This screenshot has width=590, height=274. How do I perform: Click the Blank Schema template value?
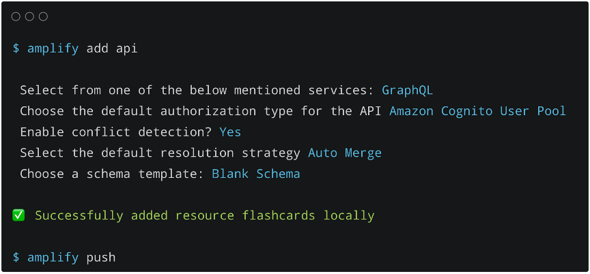coord(255,174)
